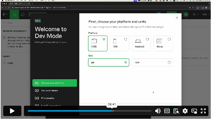
Task: Choose the px unit option
Action: [x=109, y=62]
